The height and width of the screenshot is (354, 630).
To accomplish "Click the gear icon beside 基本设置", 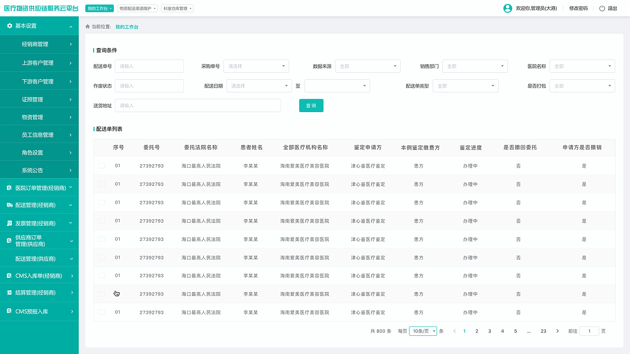I will 9,26.
